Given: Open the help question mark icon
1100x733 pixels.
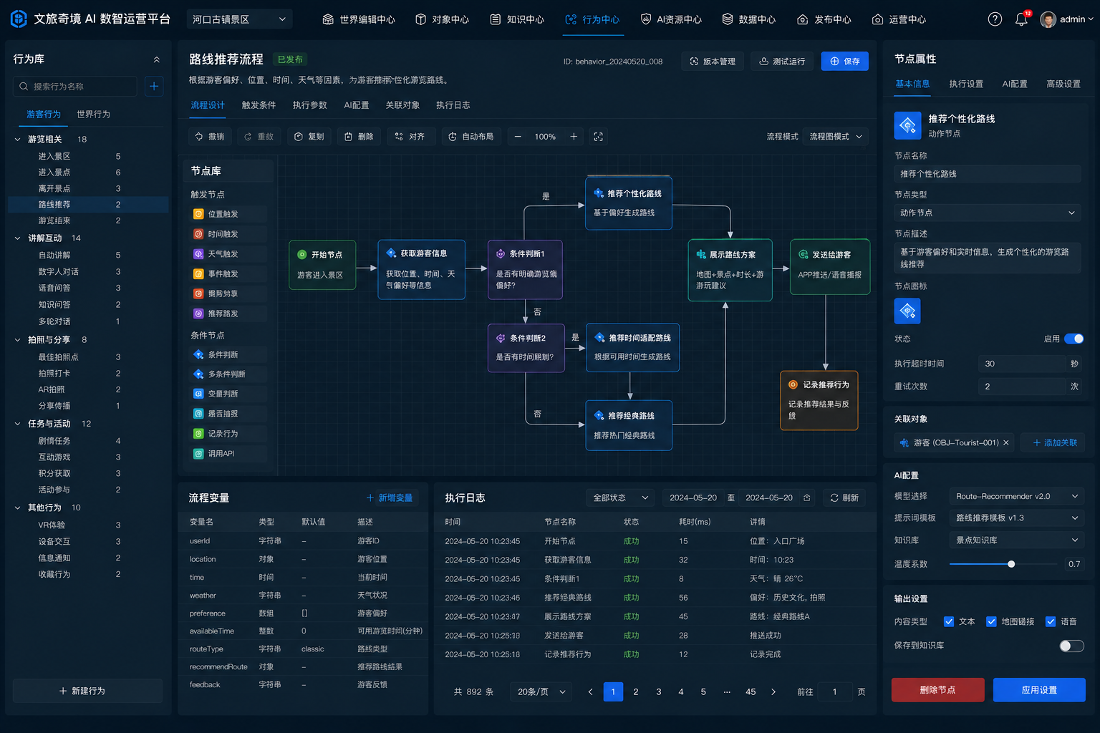Looking at the screenshot, I should 995,19.
